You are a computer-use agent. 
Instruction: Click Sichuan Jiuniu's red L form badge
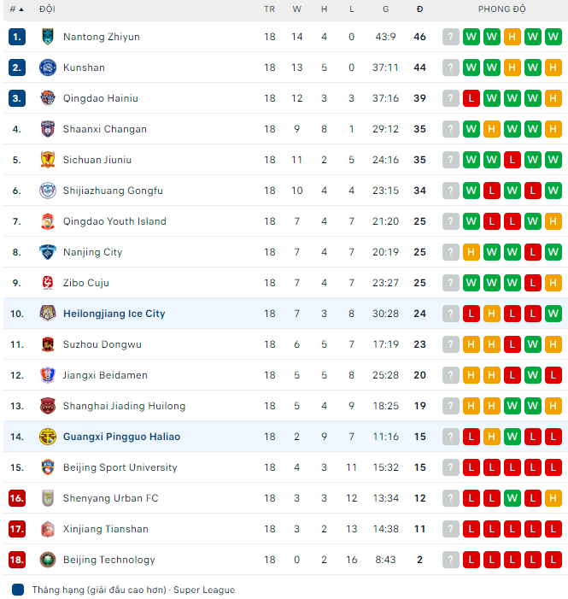[x=512, y=160]
